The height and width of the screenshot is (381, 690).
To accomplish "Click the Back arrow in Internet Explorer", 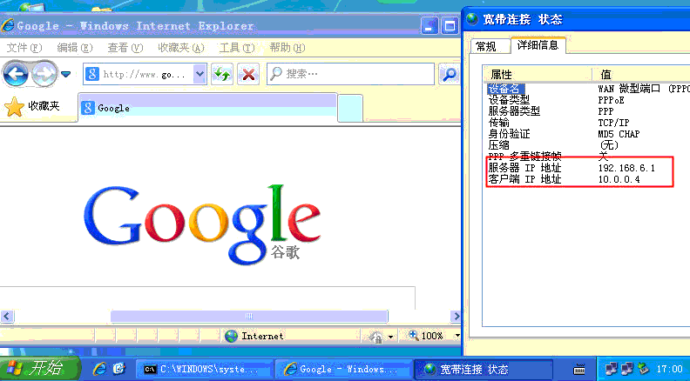I will 16,74.
